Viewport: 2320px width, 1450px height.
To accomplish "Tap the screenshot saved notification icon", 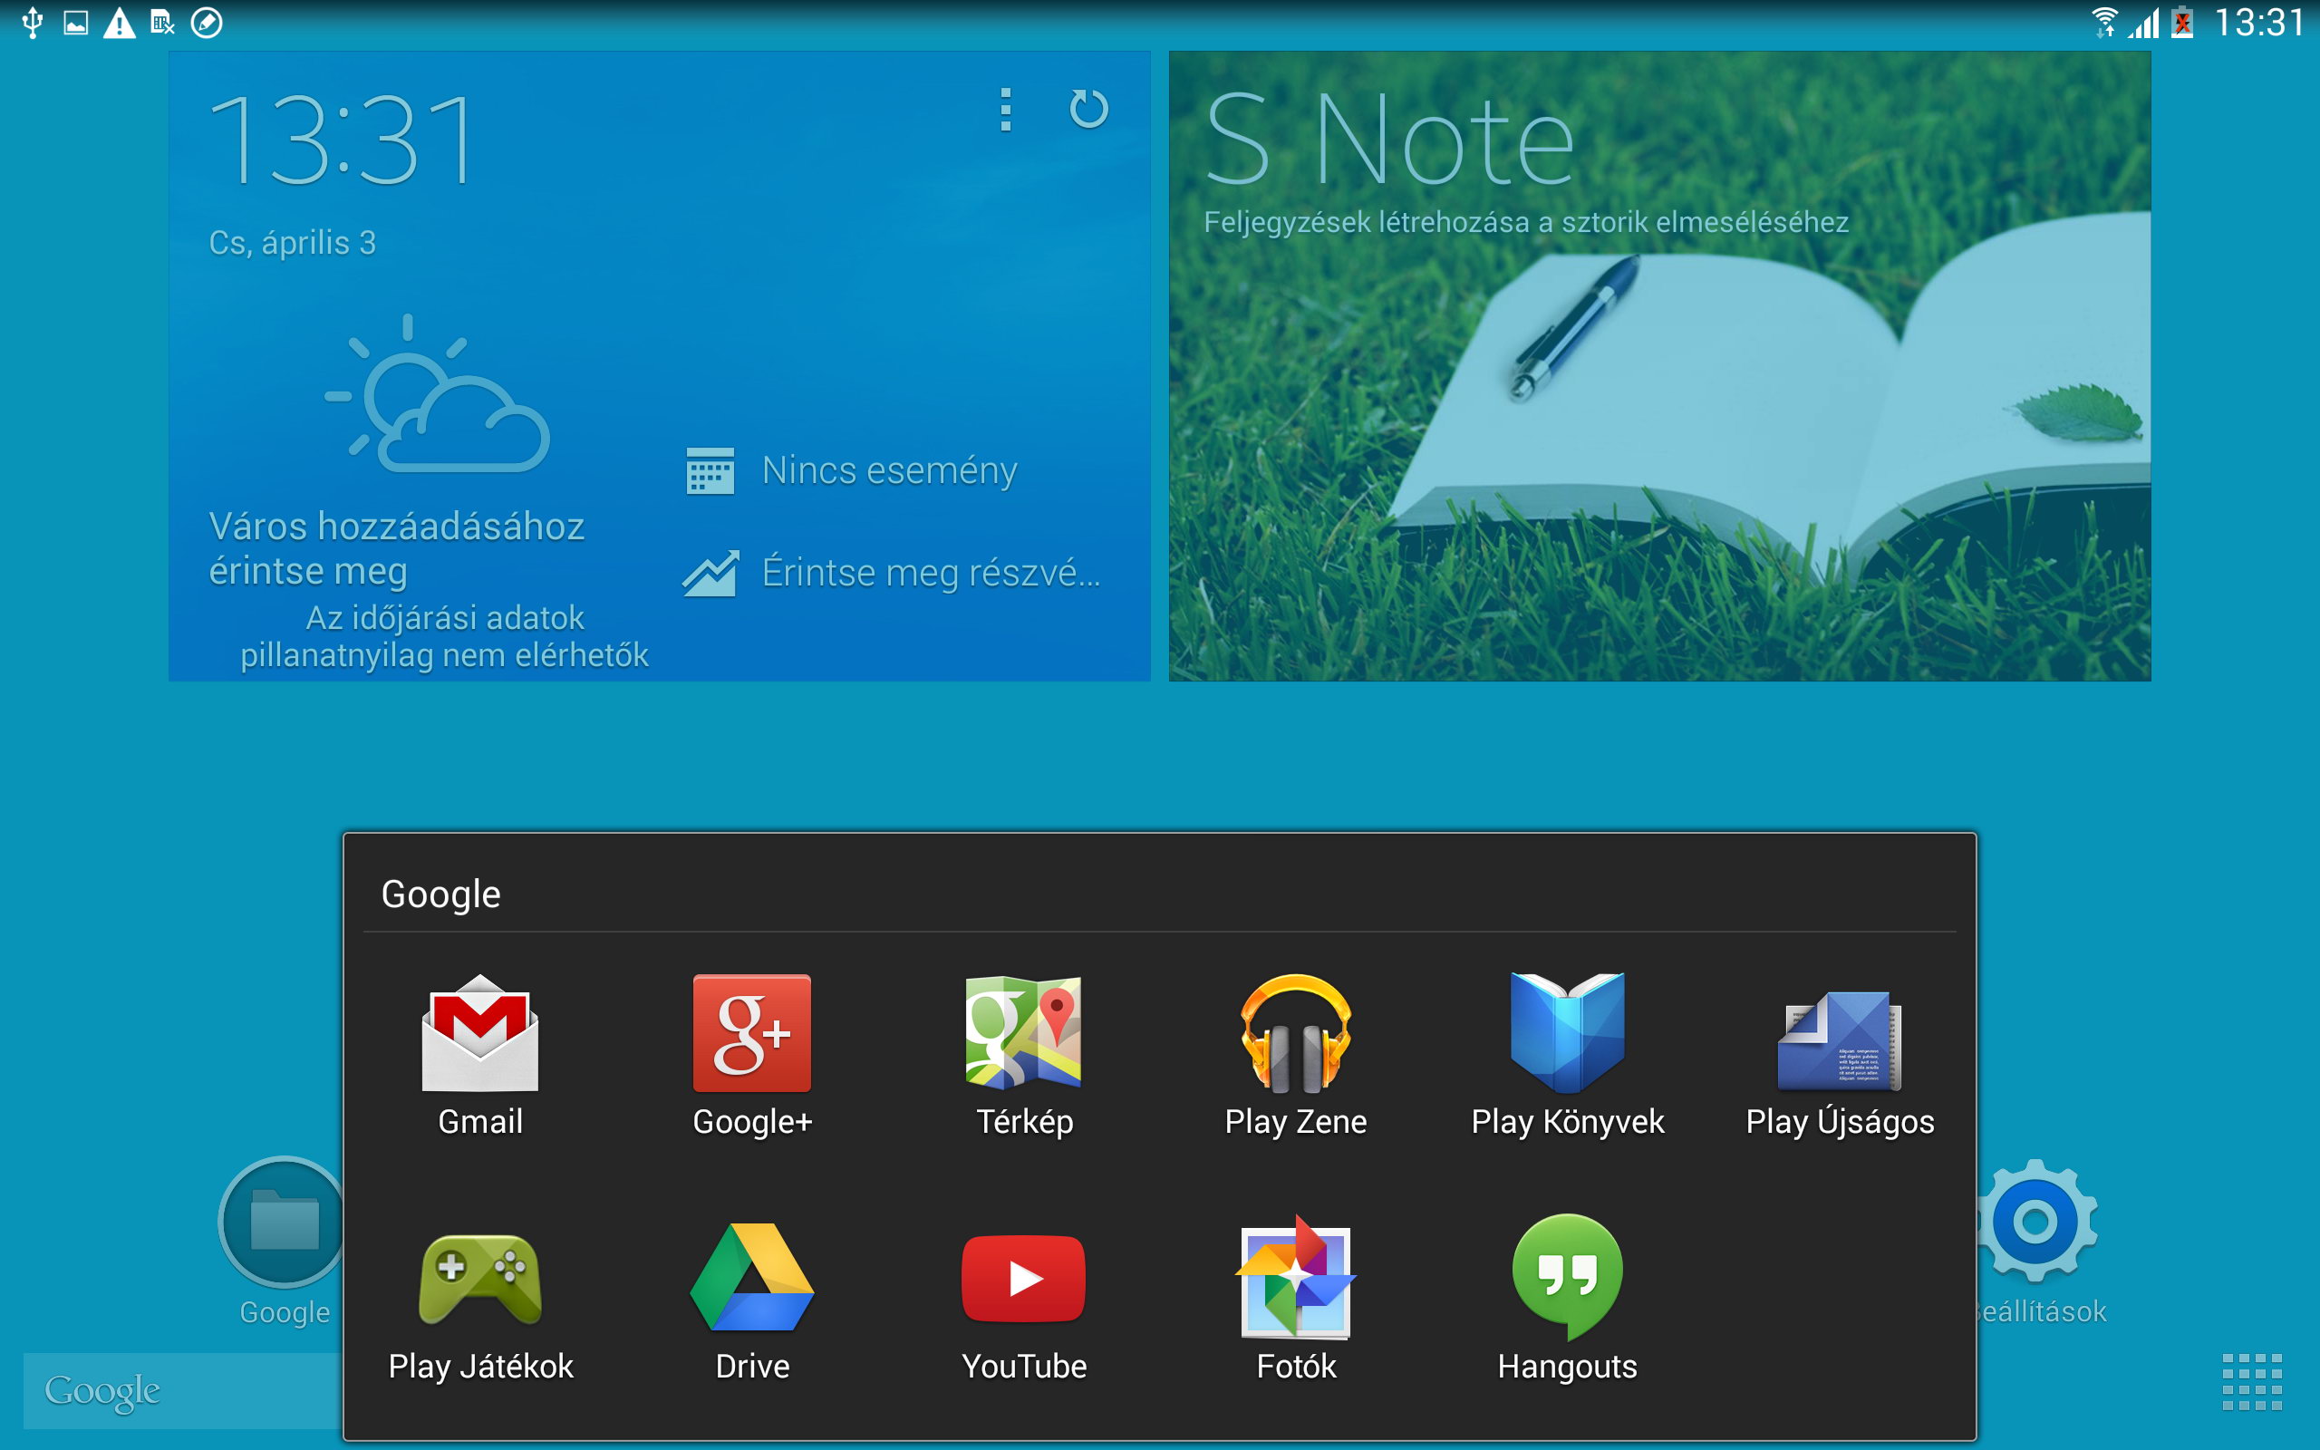I will coord(76,22).
